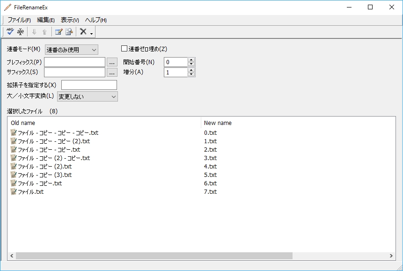
Task: Decrease 増分 with the down stepper
Action: click(191, 74)
